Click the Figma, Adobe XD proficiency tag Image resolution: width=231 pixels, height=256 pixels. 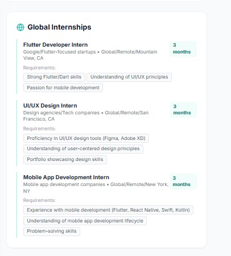(86, 138)
